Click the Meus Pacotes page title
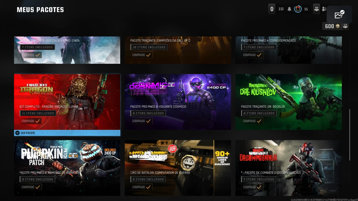Screen dimensions: 358x201 coord(40,10)
